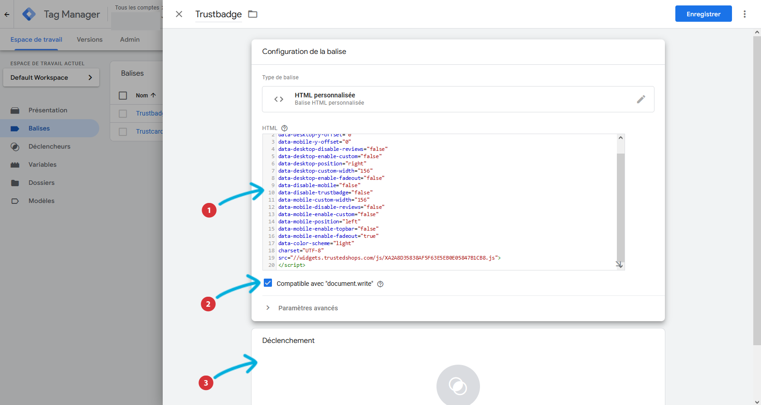The height and width of the screenshot is (405, 761).
Task: Click the folder icon next to Trustbadge title
Action: click(253, 14)
